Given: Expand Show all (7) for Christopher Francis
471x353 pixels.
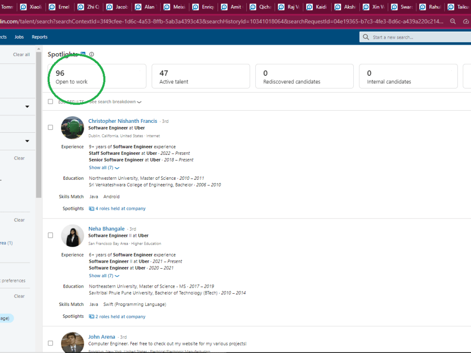Looking at the screenshot, I should click(x=104, y=168).
